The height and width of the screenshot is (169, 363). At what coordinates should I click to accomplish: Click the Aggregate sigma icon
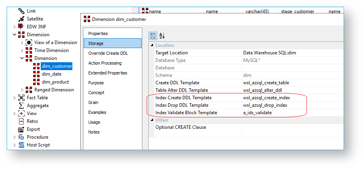coord(21,106)
